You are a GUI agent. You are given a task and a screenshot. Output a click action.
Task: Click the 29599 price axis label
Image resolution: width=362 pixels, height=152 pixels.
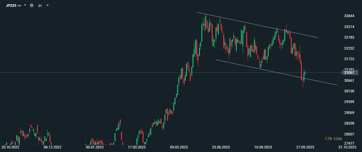pyautogui.click(x=349, y=102)
